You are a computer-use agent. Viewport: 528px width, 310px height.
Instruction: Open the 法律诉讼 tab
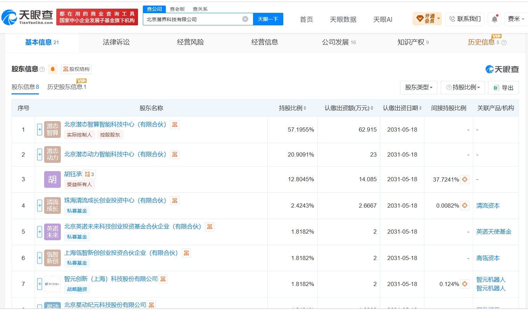click(116, 42)
